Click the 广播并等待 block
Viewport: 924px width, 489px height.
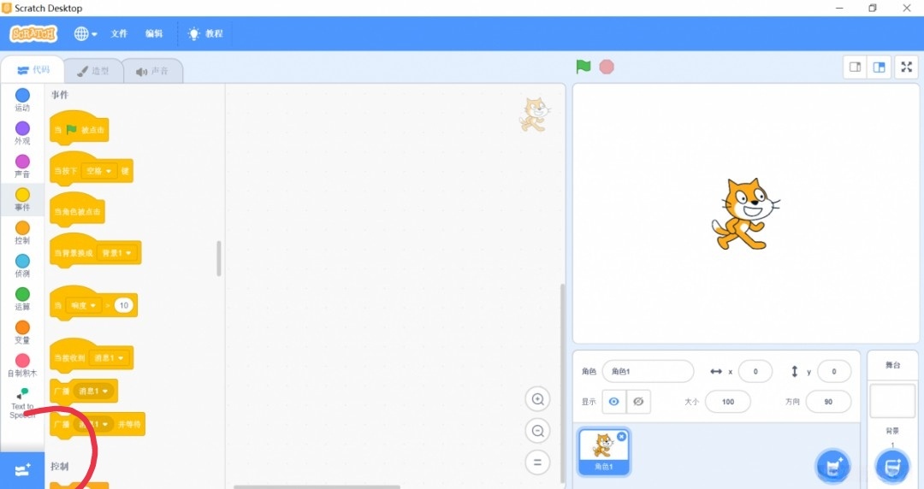click(x=98, y=424)
